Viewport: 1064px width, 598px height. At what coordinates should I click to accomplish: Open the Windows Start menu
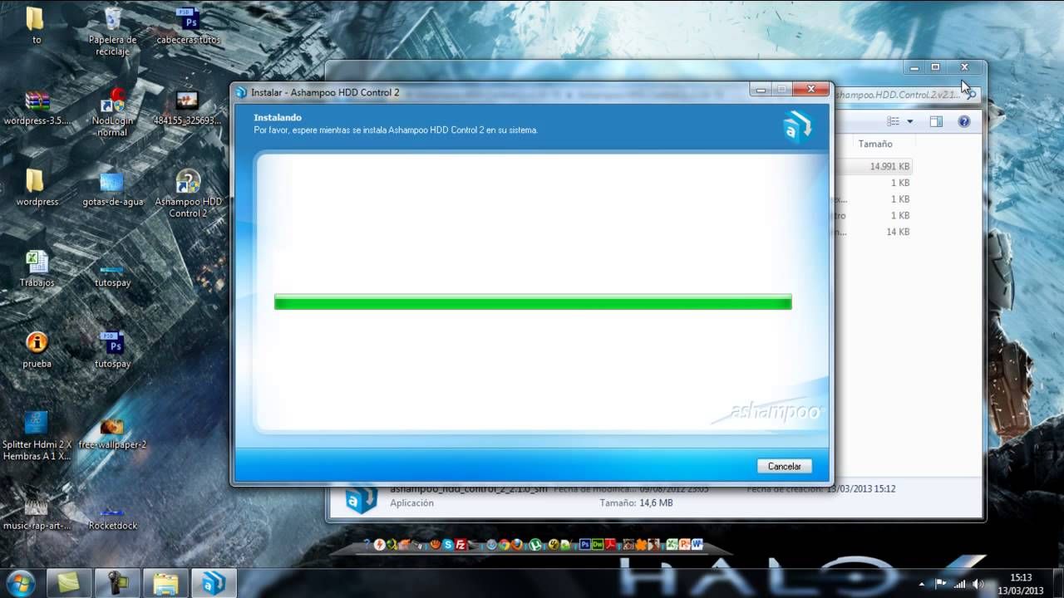click(20, 582)
